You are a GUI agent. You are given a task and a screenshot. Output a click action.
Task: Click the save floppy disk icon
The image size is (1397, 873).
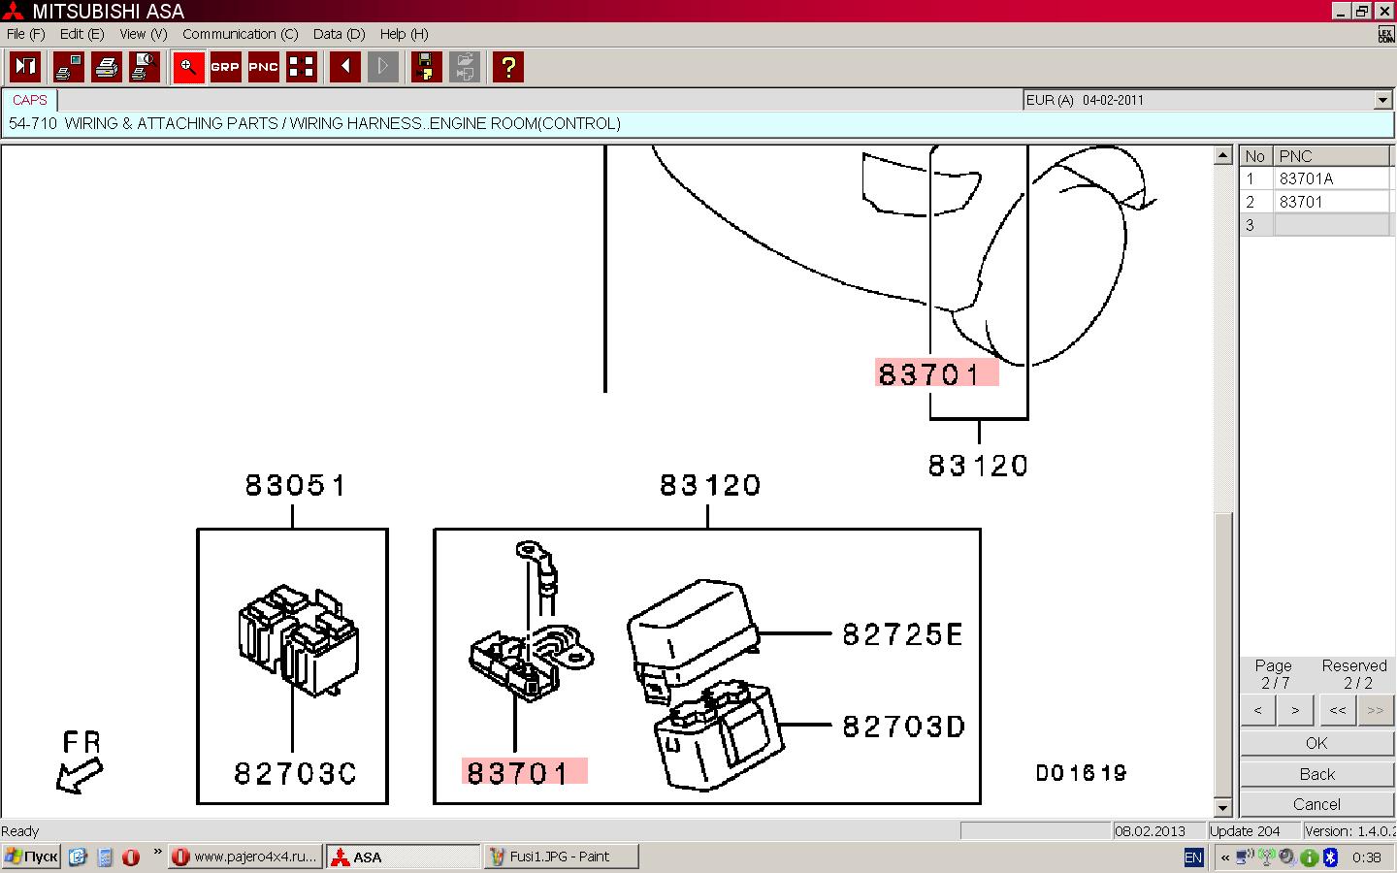click(426, 67)
